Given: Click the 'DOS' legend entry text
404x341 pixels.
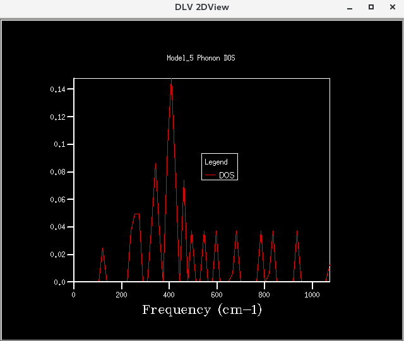Looking at the screenshot, I should 227,175.
